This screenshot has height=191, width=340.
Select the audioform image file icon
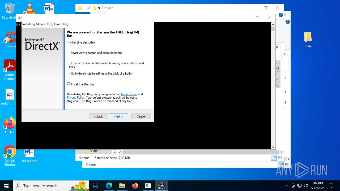[10, 97]
